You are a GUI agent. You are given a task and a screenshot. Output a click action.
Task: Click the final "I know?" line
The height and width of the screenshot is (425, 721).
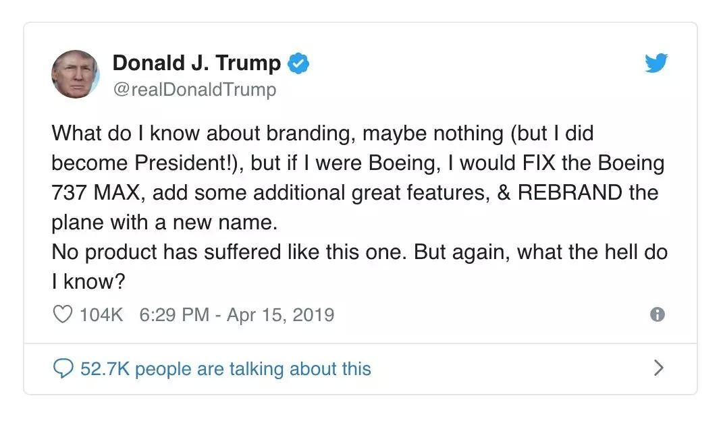click(88, 282)
